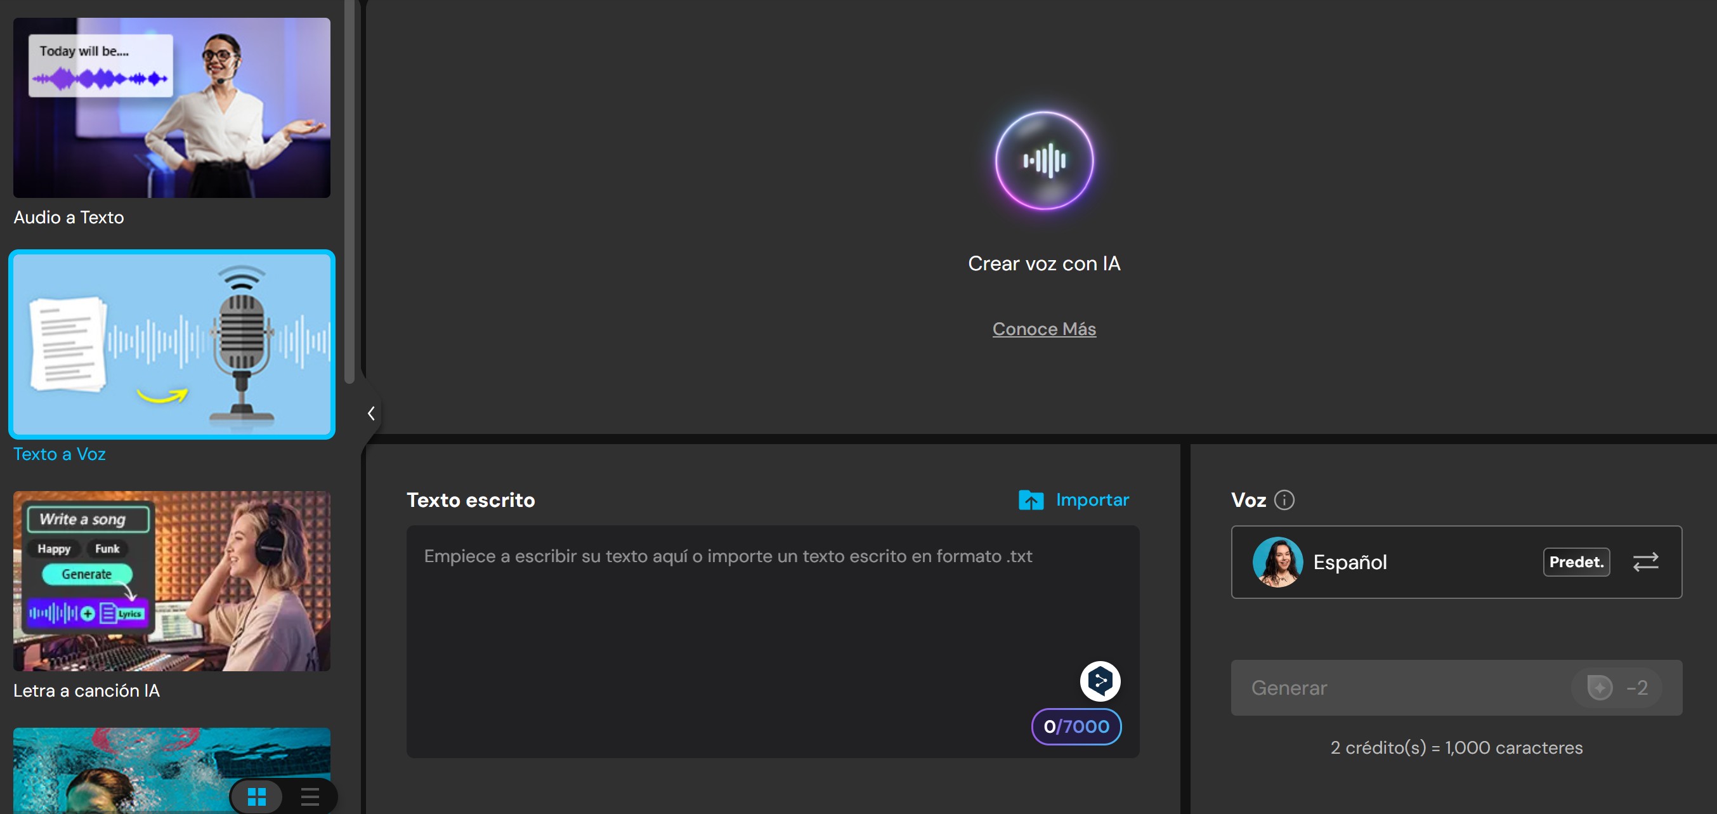The image size is (1717, 814).
Task: Click the AI assistant hexagon icon in text box
Action: tap(1100, 681)
